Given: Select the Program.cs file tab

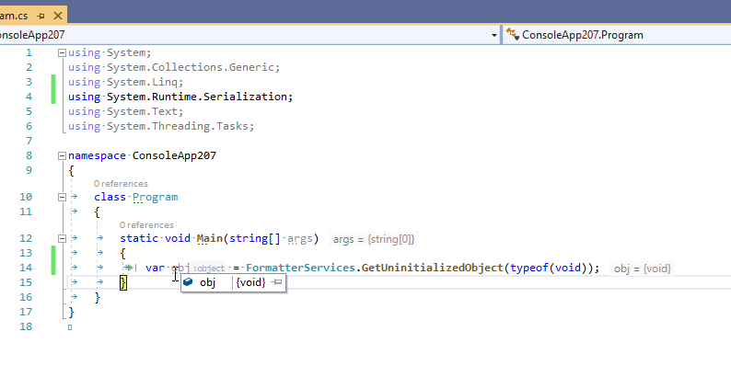Looking at the screenshot, I should point(14,16).
